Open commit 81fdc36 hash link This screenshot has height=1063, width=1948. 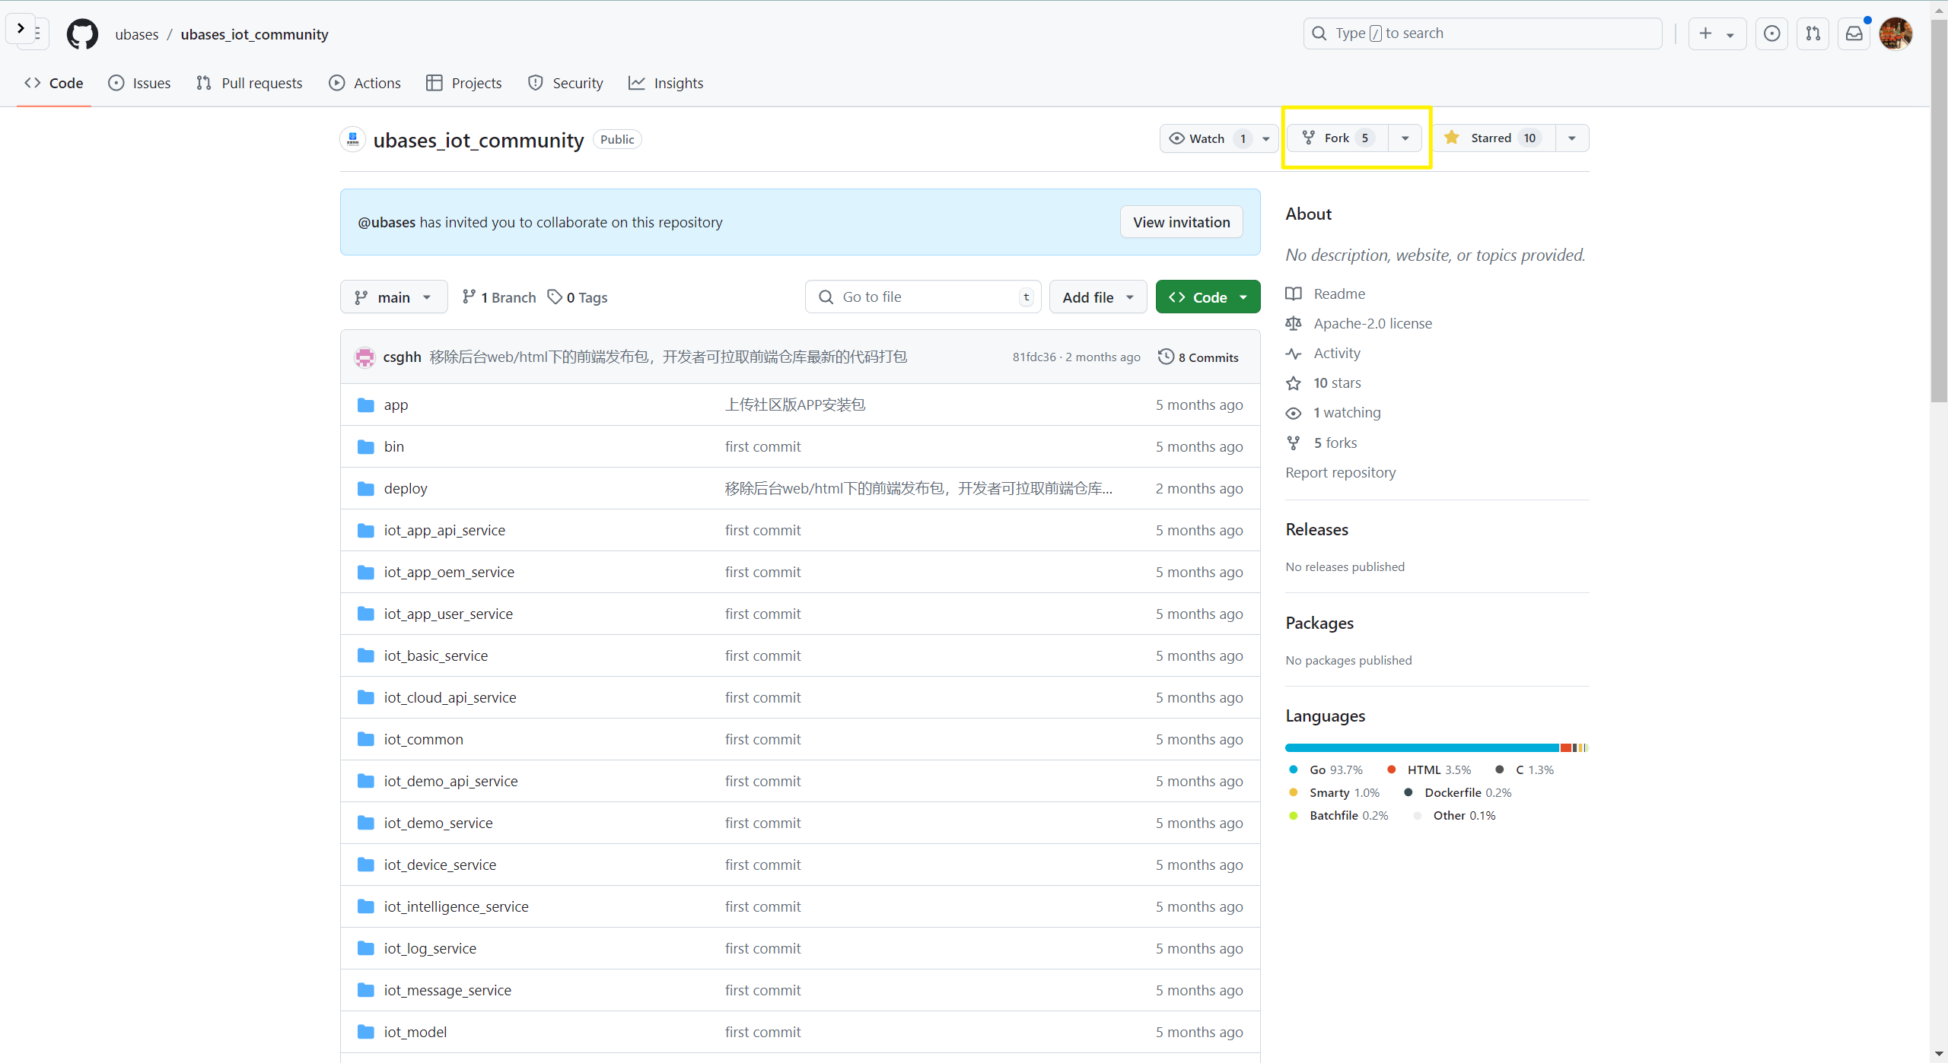pyautogui.click(x=1033, y=357)
